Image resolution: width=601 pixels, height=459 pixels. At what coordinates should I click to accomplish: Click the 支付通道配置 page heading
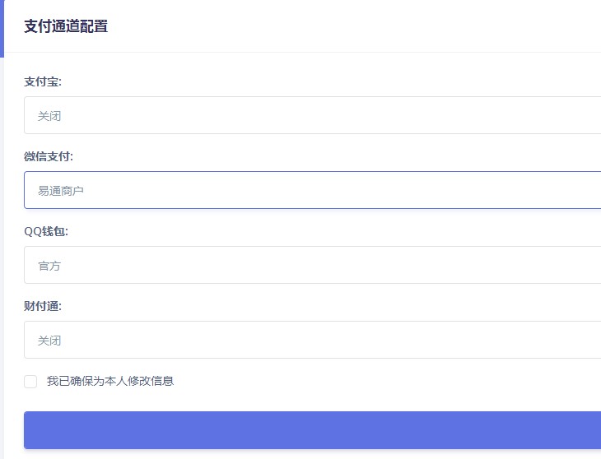[x=66, y=26]
